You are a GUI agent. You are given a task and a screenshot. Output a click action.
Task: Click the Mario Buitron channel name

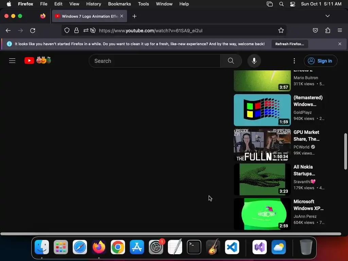click(x=306, y=78)
